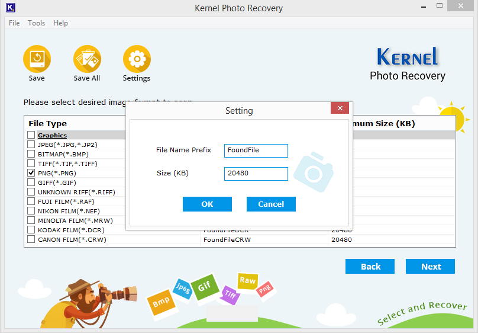
Task: Click the Size (KB) input field
Action: pos(256,174)
